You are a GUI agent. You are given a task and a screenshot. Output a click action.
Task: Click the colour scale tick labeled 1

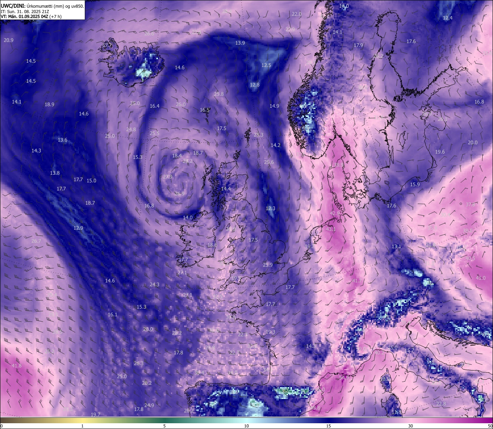coord(82,426)
